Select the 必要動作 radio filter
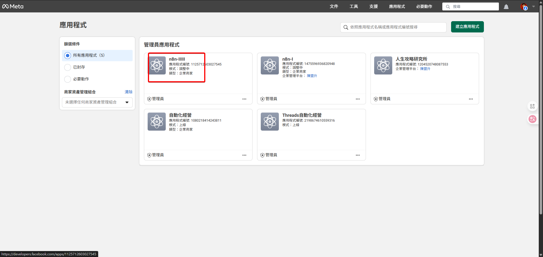Screen dimensions: 543x257 pyautogui.click(x=68, y=79)
